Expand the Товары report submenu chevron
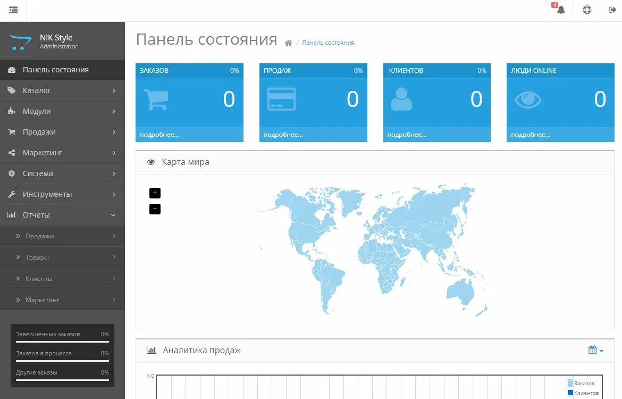 114,257
